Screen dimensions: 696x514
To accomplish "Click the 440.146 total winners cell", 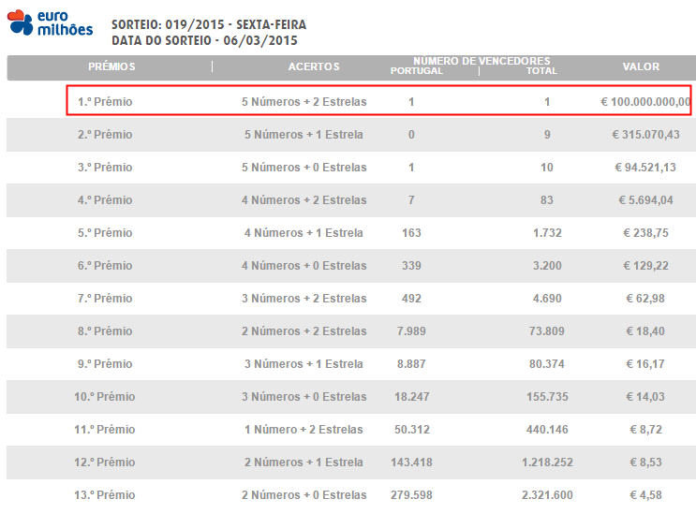I will coord(547,430).
